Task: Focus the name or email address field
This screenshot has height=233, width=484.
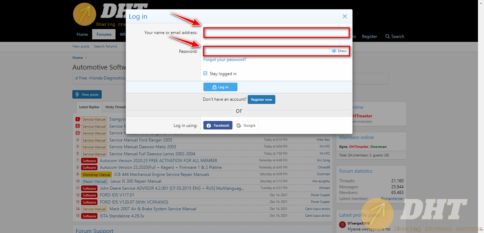Action: point(276,33)
